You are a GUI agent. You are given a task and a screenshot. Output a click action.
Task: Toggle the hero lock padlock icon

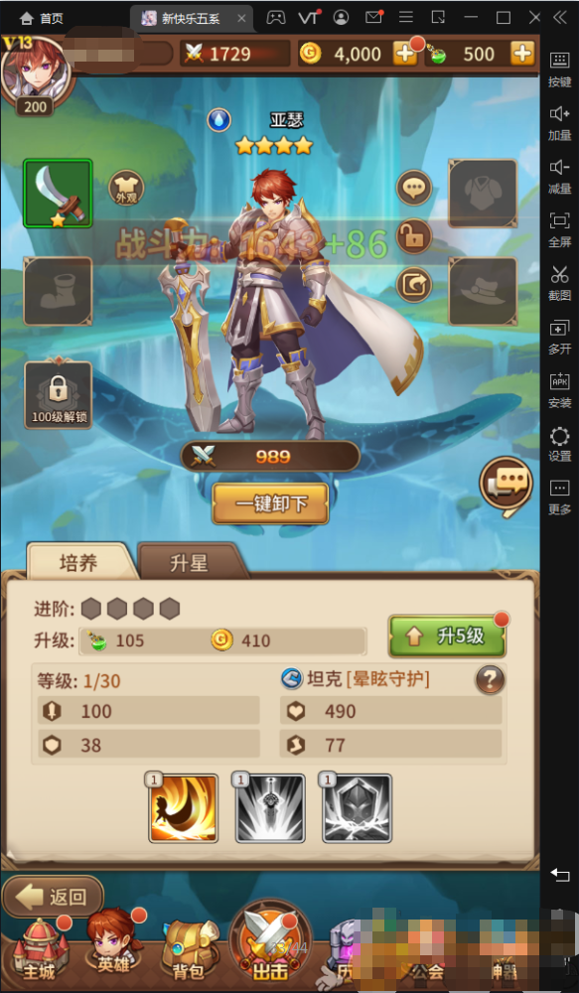pyautogui.click(x=414, y=237)
